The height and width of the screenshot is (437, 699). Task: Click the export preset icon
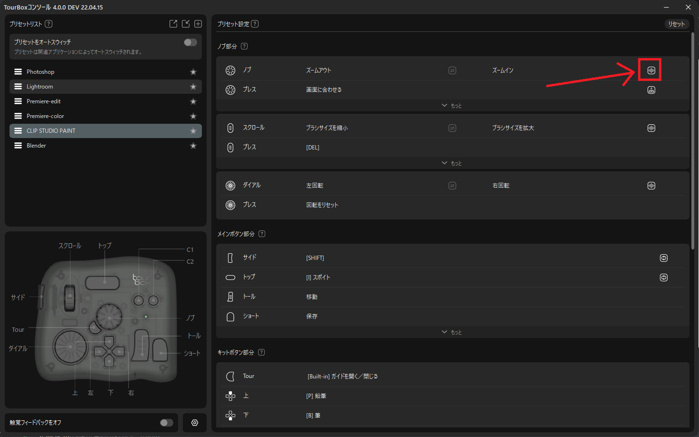(173, 24)
